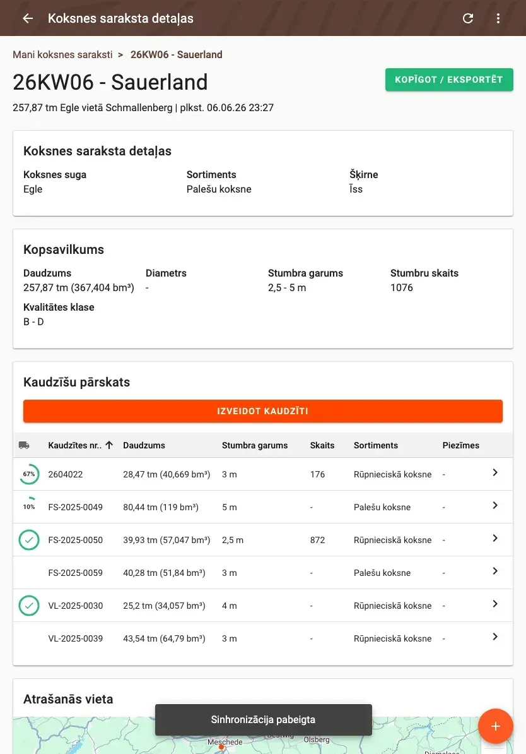
Task: Click the green checkmark icon for VL-2025-0030
Action: tap(29, 606)
